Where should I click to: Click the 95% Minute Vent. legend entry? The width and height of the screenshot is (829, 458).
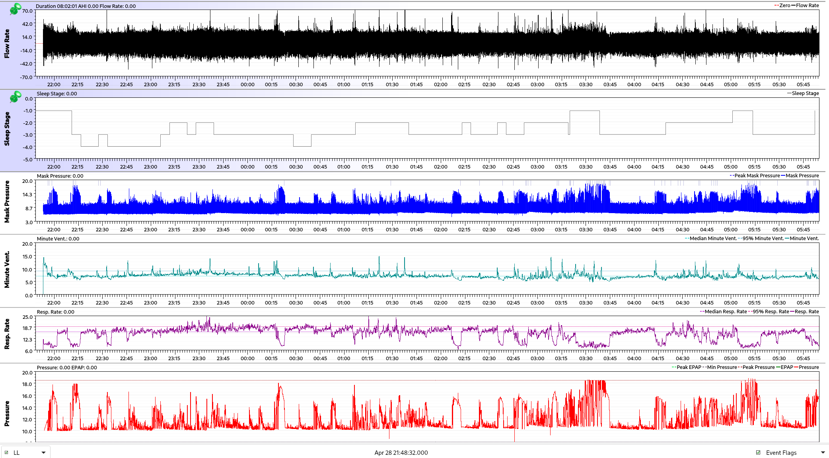761,239
